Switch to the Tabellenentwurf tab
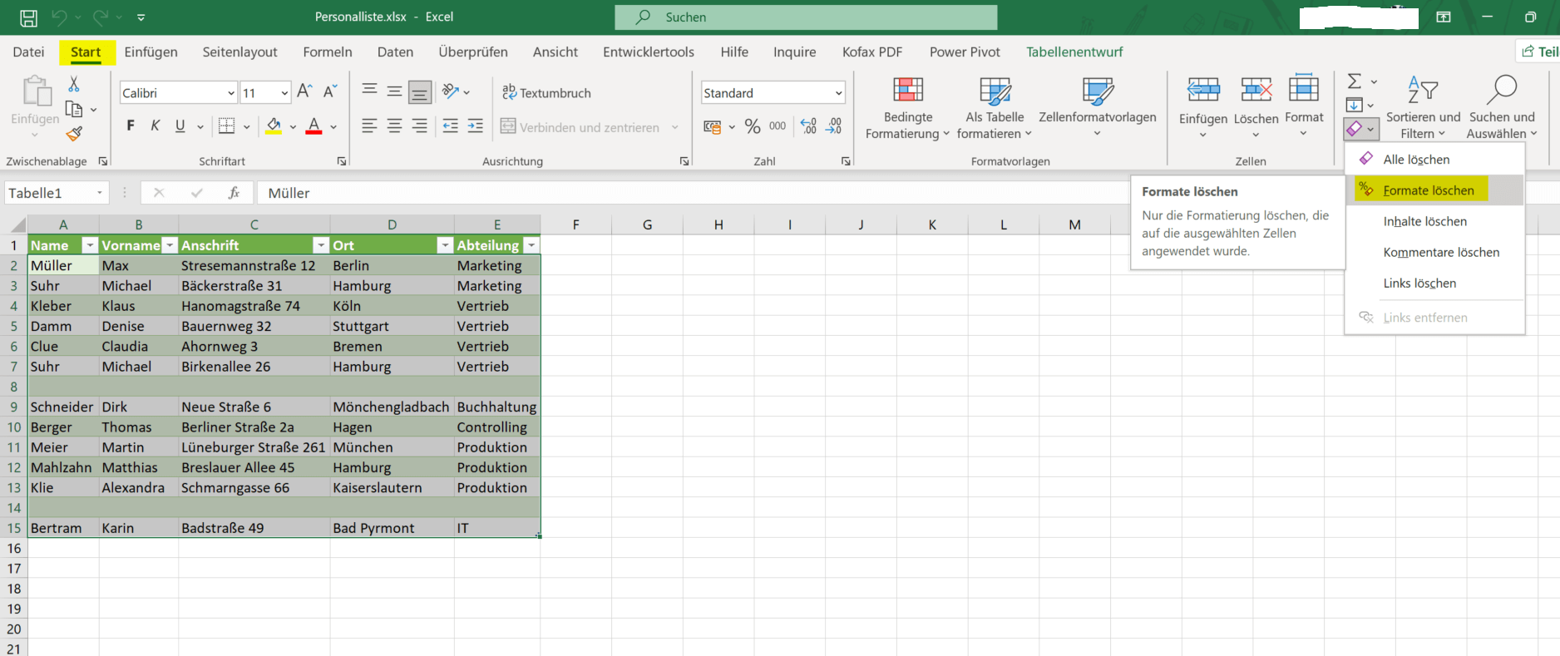This screenshot has width=1560, height=656. (1074, 52)
